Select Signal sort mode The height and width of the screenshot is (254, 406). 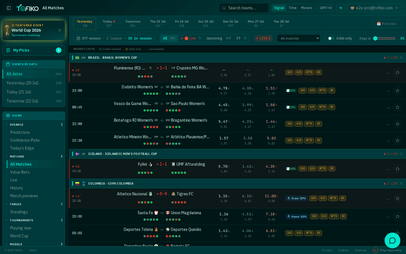pyautogui.click(x=279, y=8)
